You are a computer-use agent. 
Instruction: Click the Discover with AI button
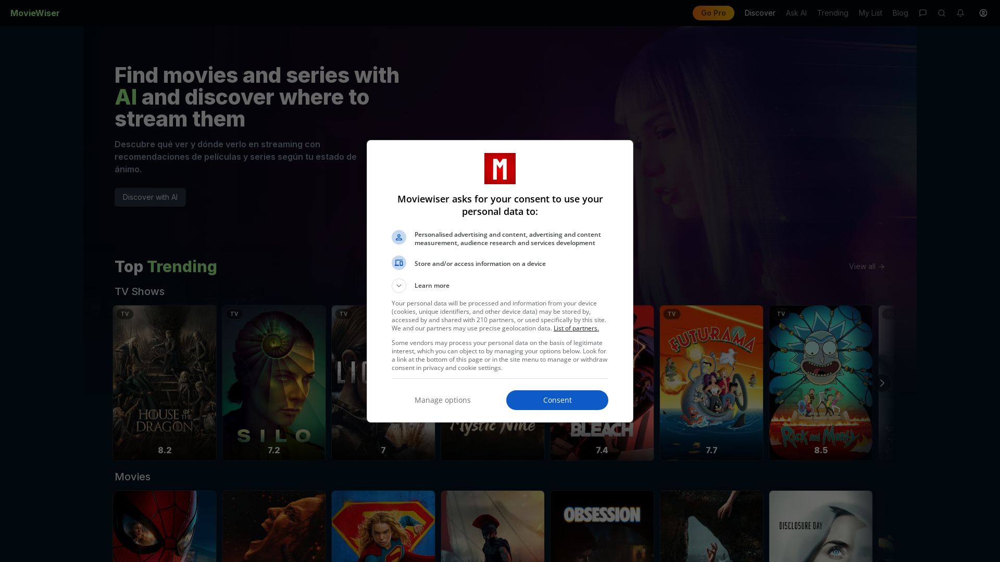pyautogui.click(x=150, y=197)
